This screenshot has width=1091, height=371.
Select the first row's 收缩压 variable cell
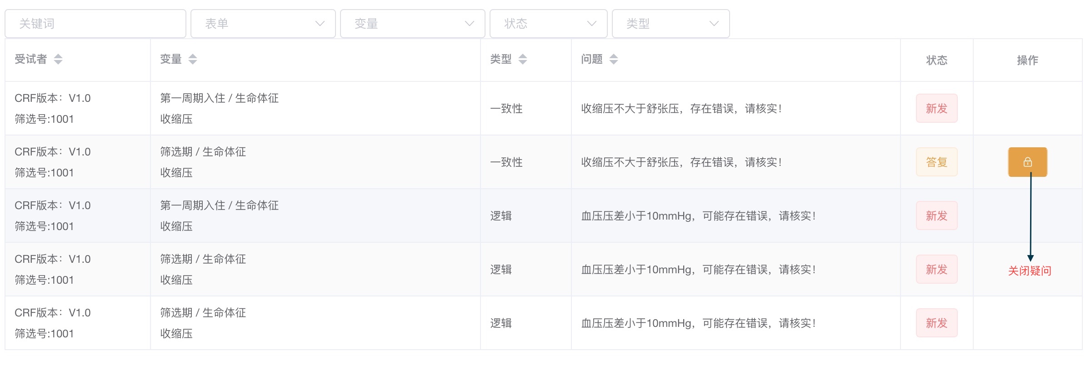pos(176,119)
